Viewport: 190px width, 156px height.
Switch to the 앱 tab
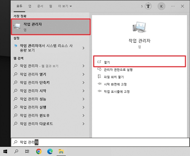click(x=30, y=6)
